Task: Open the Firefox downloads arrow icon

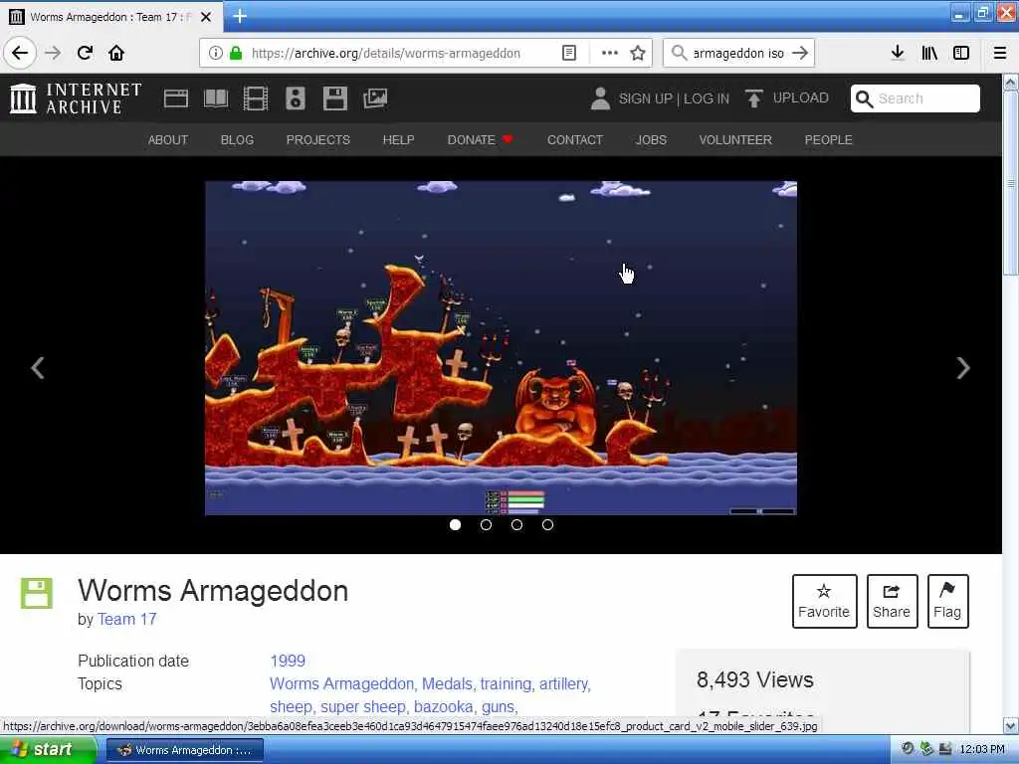Action: 898,53
